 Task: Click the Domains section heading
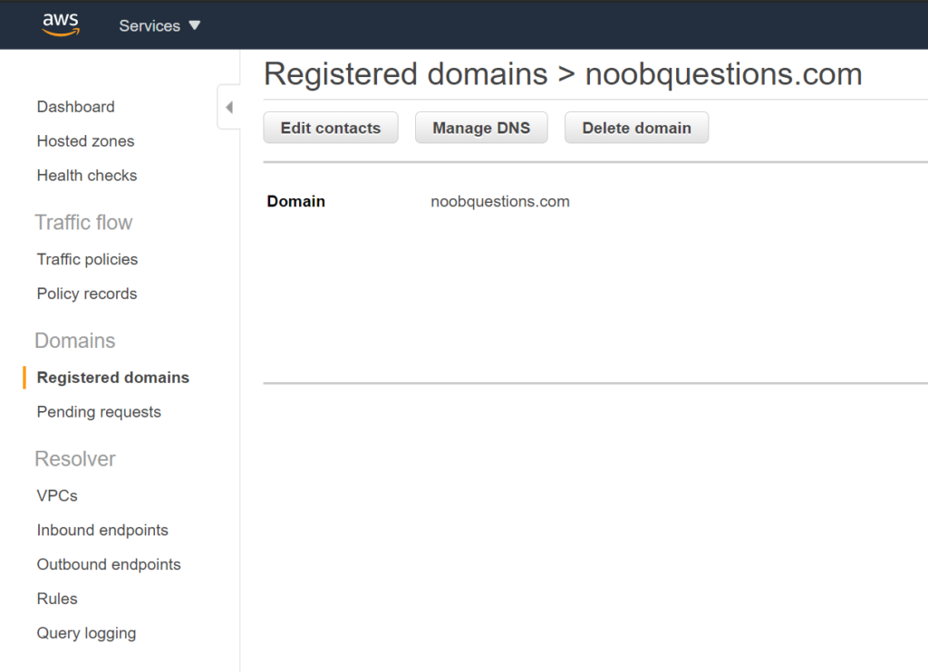pos(75,341)
